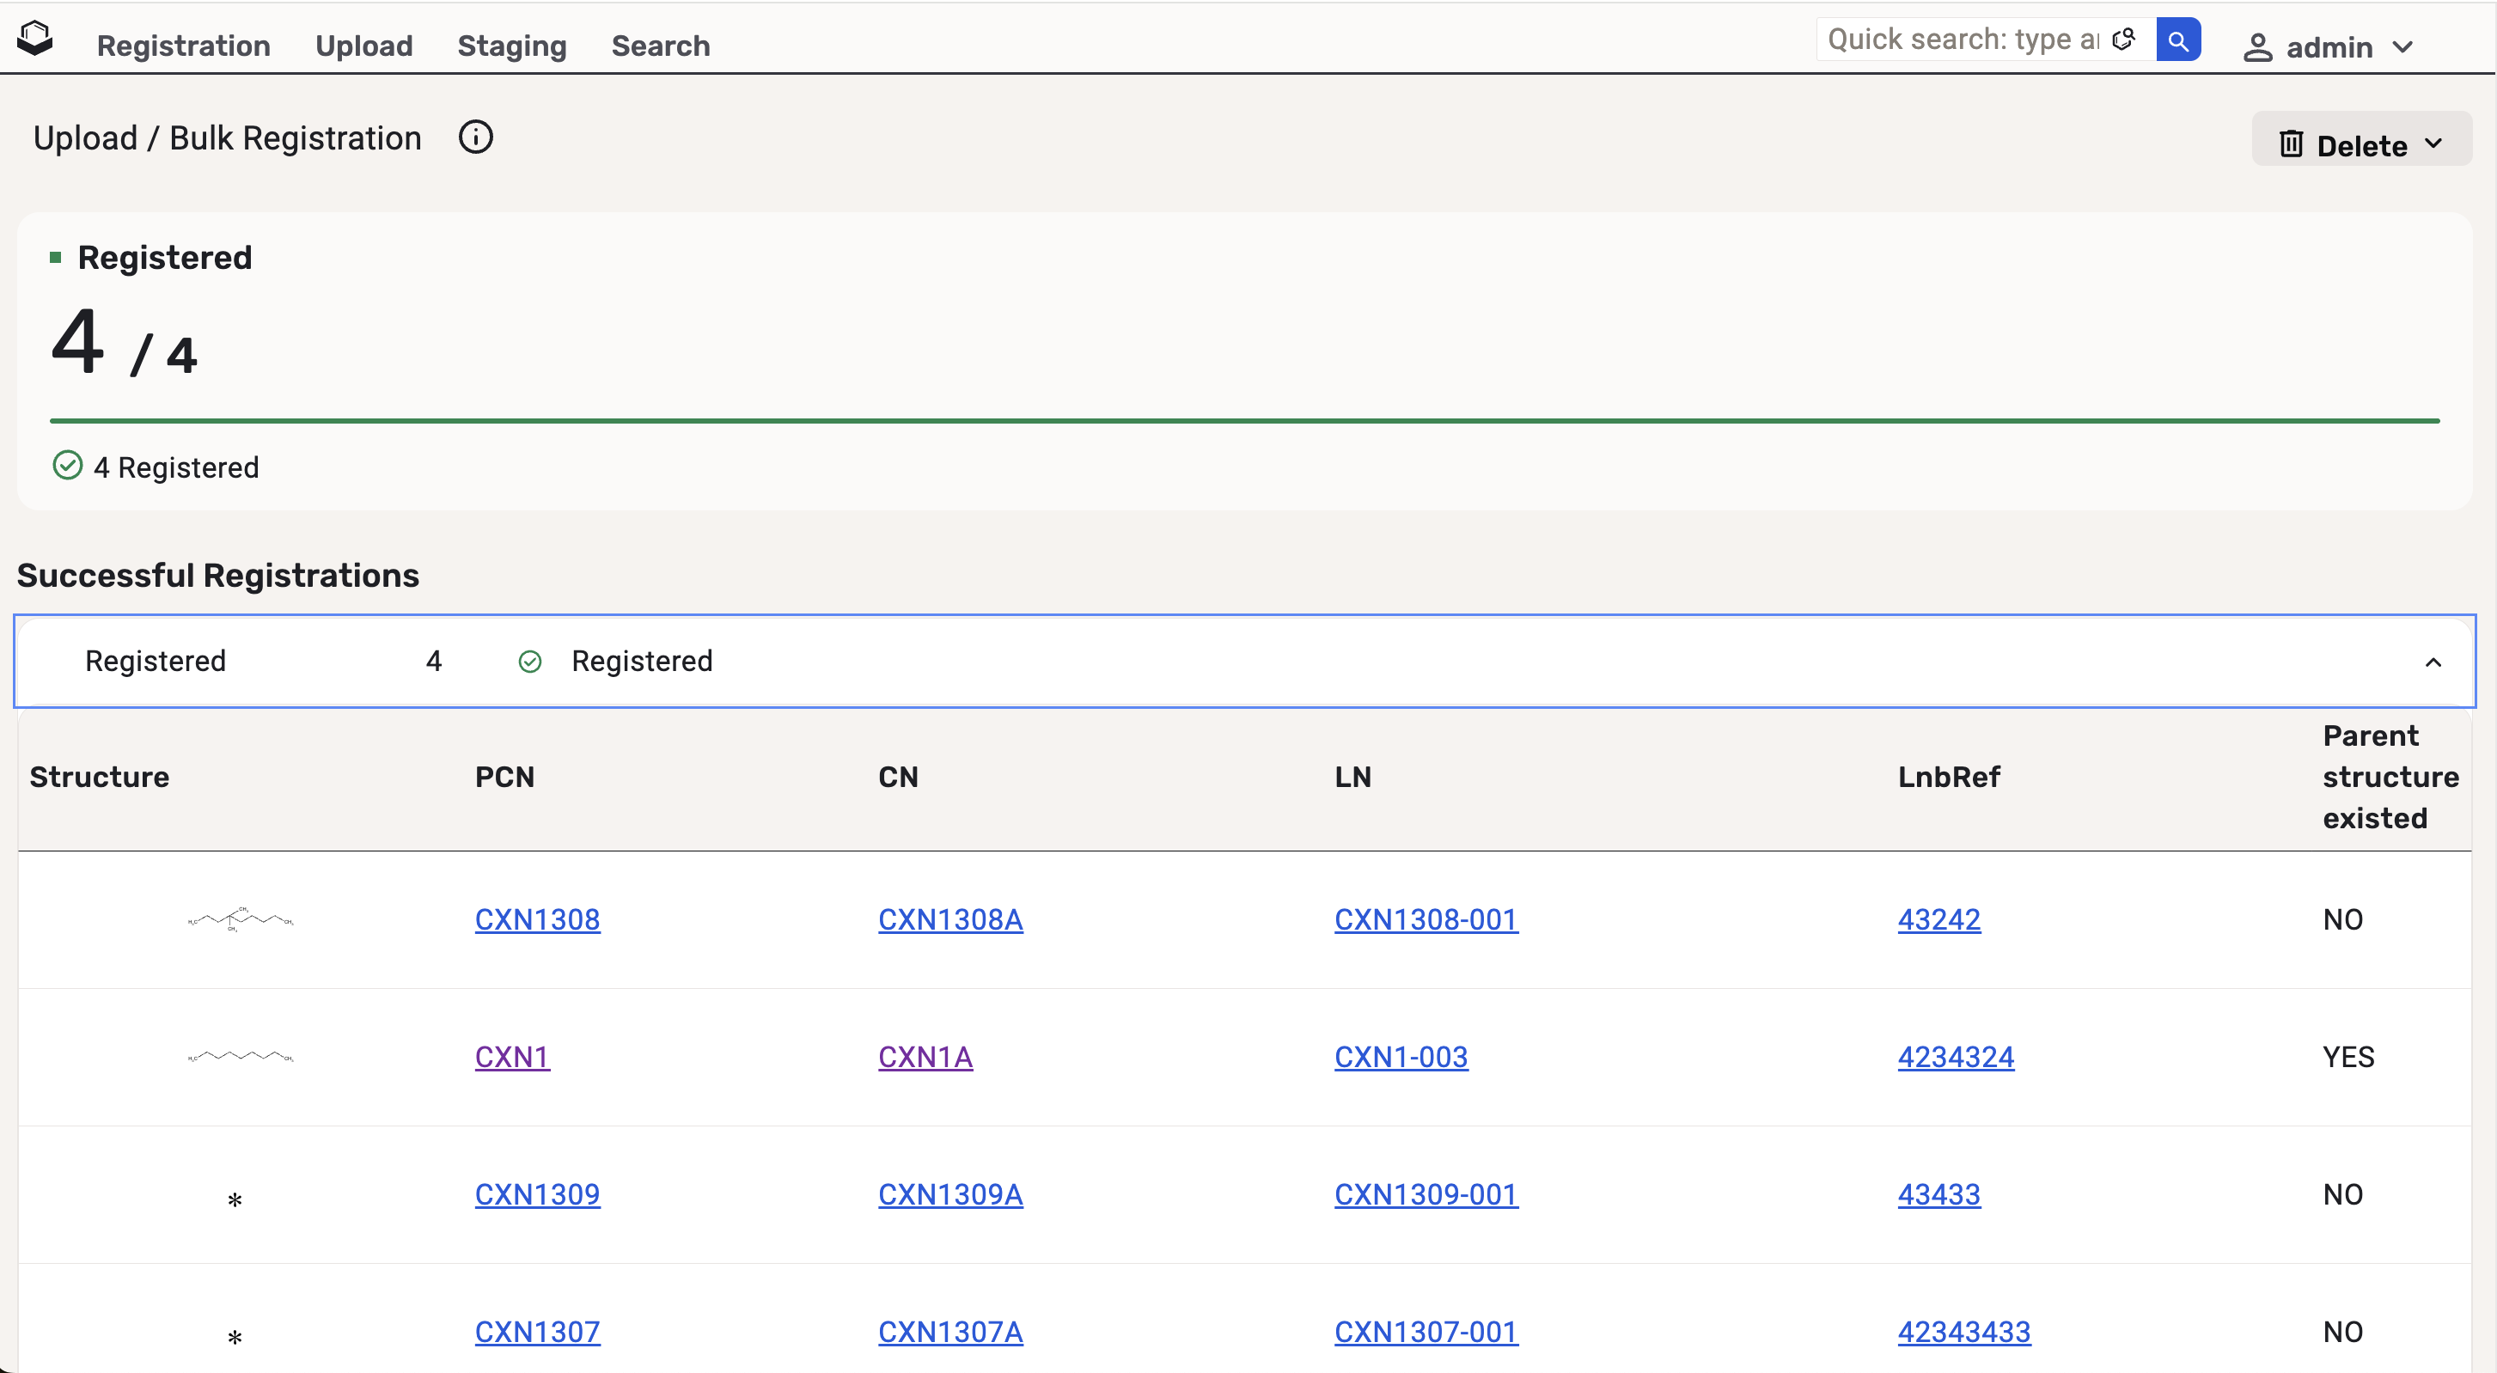Click the app logo home icon

35,40
